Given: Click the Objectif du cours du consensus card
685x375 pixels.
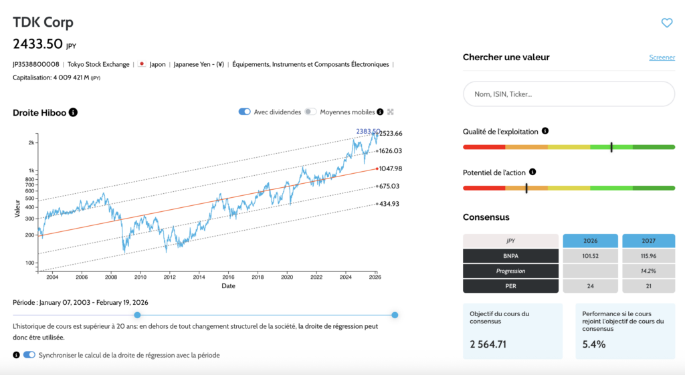Looking at the screenshot, I should tap(512, 330).
